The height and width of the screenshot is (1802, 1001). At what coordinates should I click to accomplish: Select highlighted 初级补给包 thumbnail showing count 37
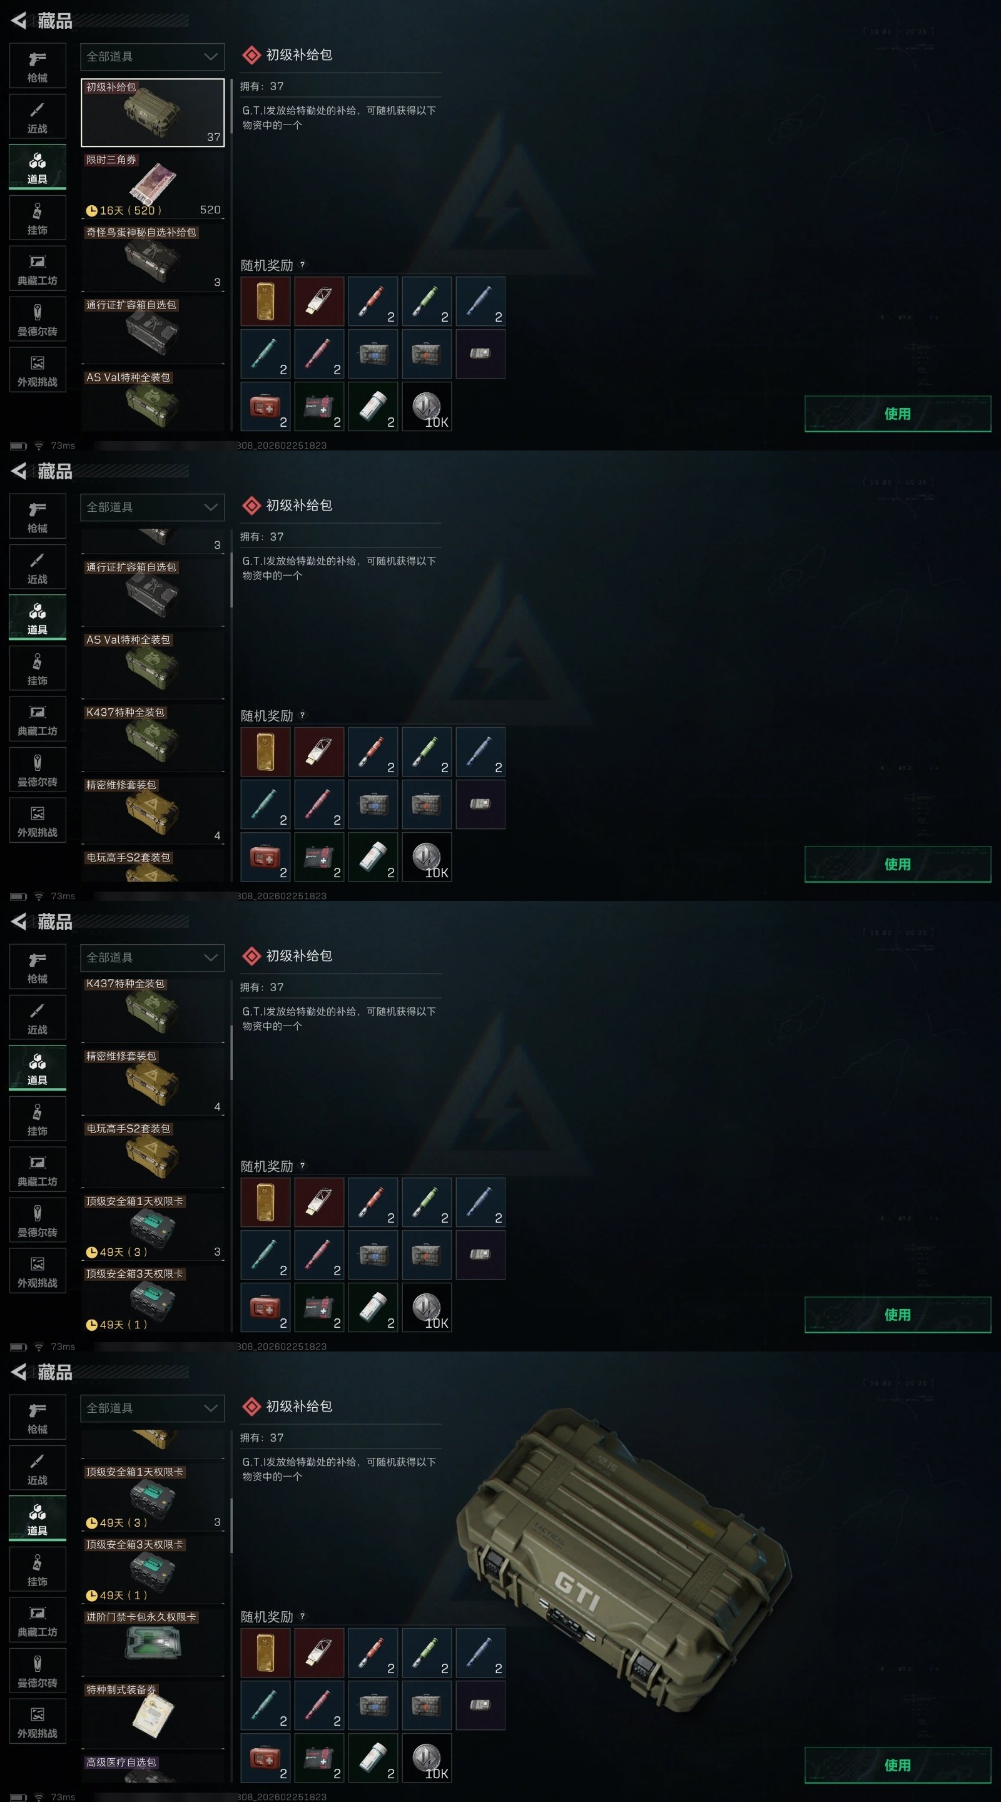[153, 112]
